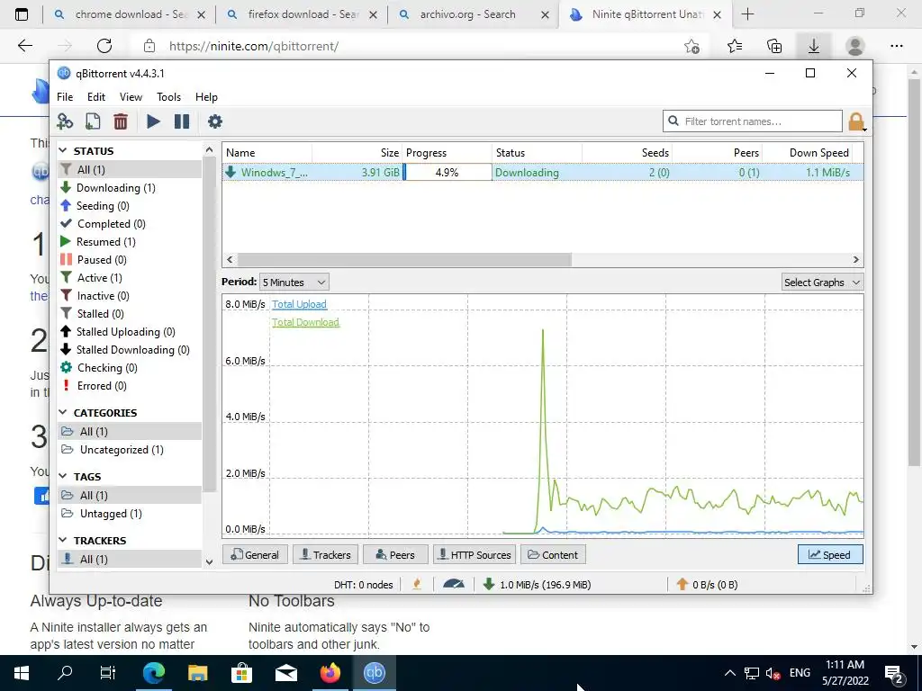Toggle alternative speed limits speedometer icon
The height and width of the screenshot is (691, 922).
click(x=454, y=584)
